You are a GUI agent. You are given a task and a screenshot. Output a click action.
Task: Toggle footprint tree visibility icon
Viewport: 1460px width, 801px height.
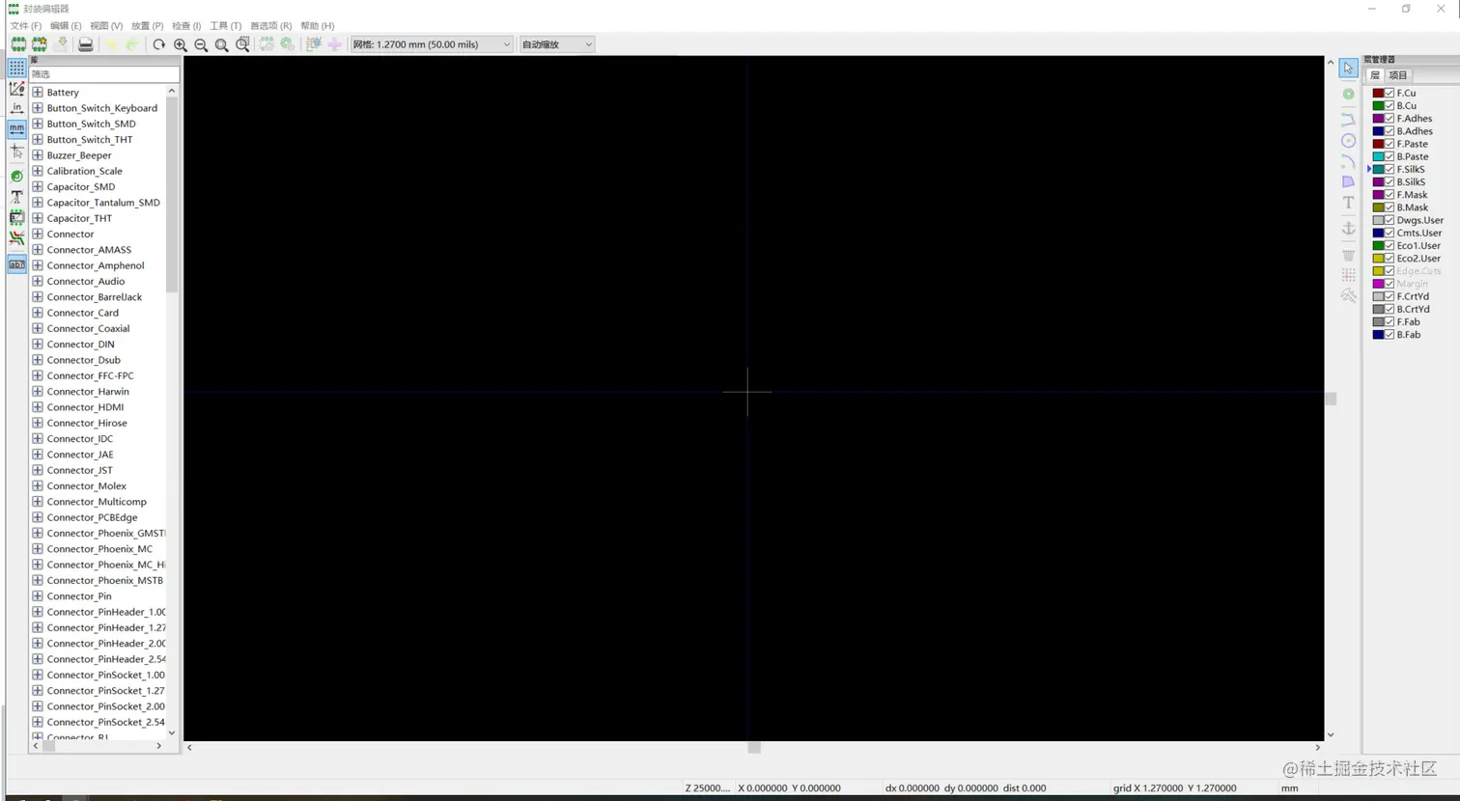pyautogui.click(x=16, y=264)
